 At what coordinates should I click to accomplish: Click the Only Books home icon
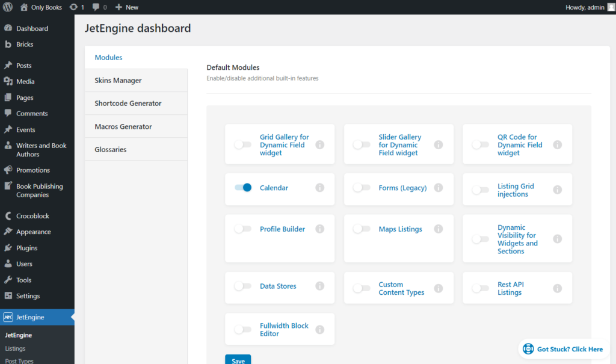click(24, 7)
